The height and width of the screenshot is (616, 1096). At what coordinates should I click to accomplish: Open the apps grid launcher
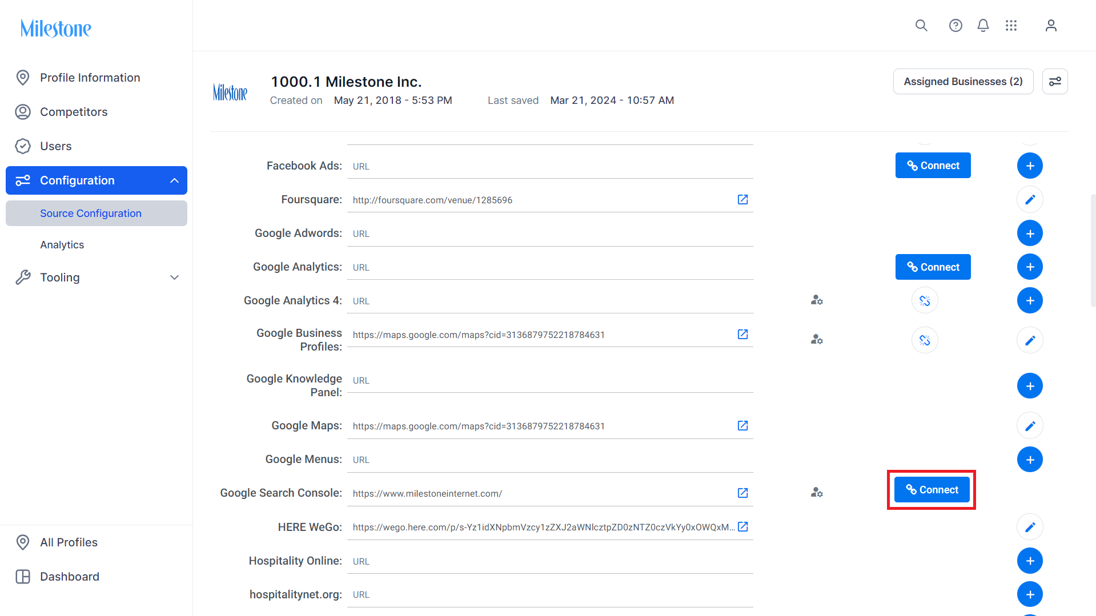point(1011,26)
